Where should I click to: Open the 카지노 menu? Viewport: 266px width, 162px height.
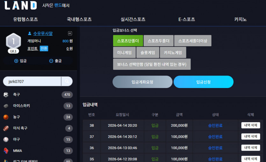[x=241, y=19]
